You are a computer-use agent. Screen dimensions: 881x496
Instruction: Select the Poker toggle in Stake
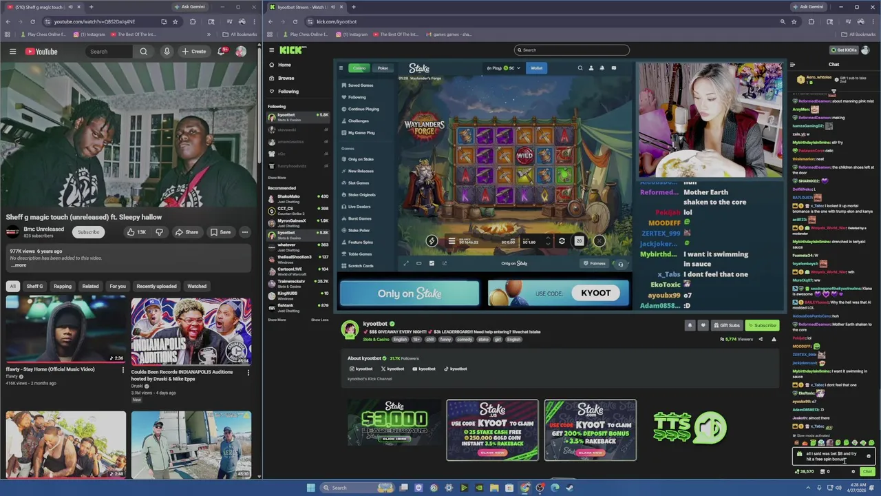[383, 68]
